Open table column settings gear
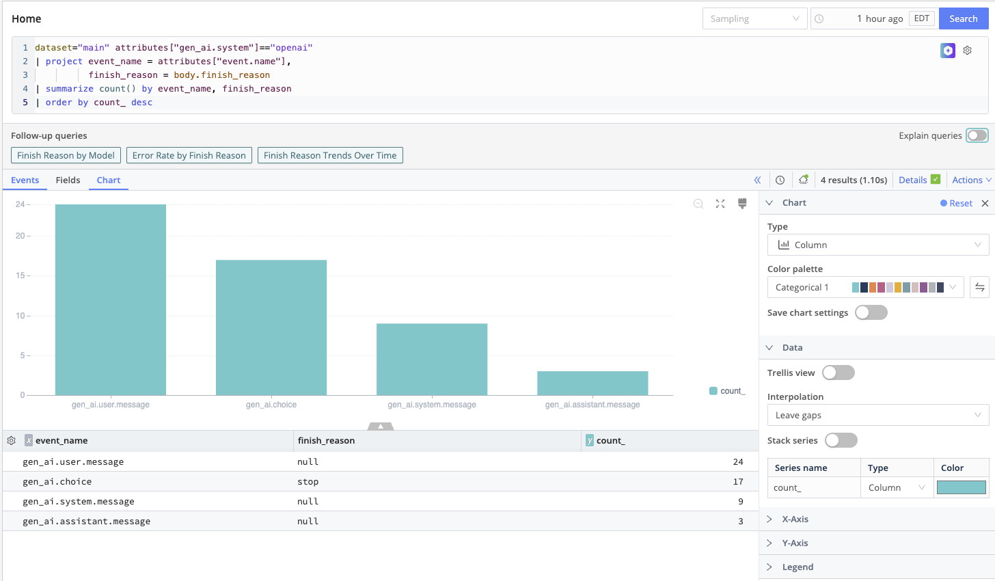Screen dimensions: 995x581 coord(12,441)
